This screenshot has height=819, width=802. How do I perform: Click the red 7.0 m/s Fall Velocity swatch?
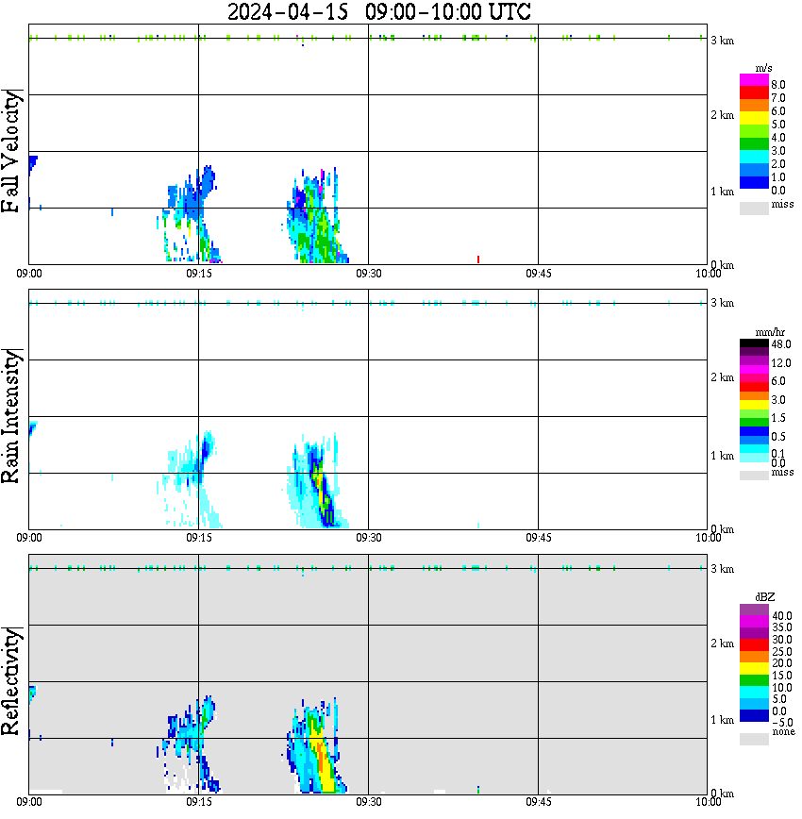(754, 93)
